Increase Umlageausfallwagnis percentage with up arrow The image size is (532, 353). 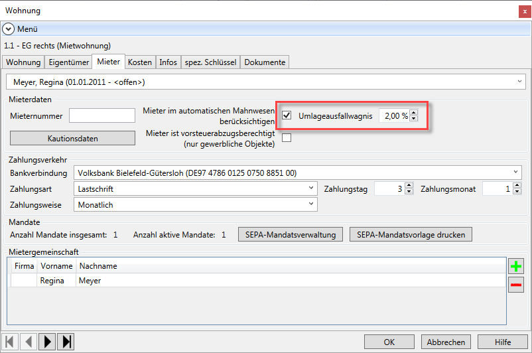point(414,112)
